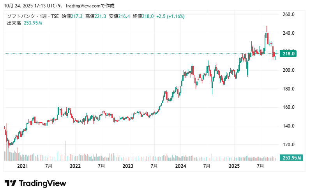Screen dimensions: 309x195
Task: Click the TradingView logo icon
Action: [x=10, y=183]
